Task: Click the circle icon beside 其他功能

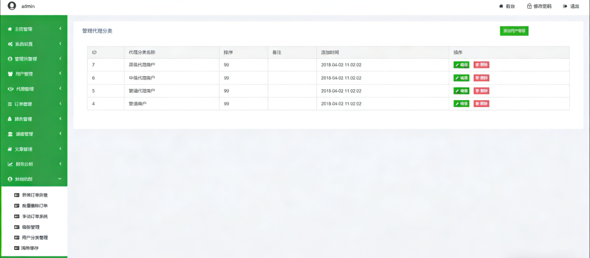Action: coord(10,180)
